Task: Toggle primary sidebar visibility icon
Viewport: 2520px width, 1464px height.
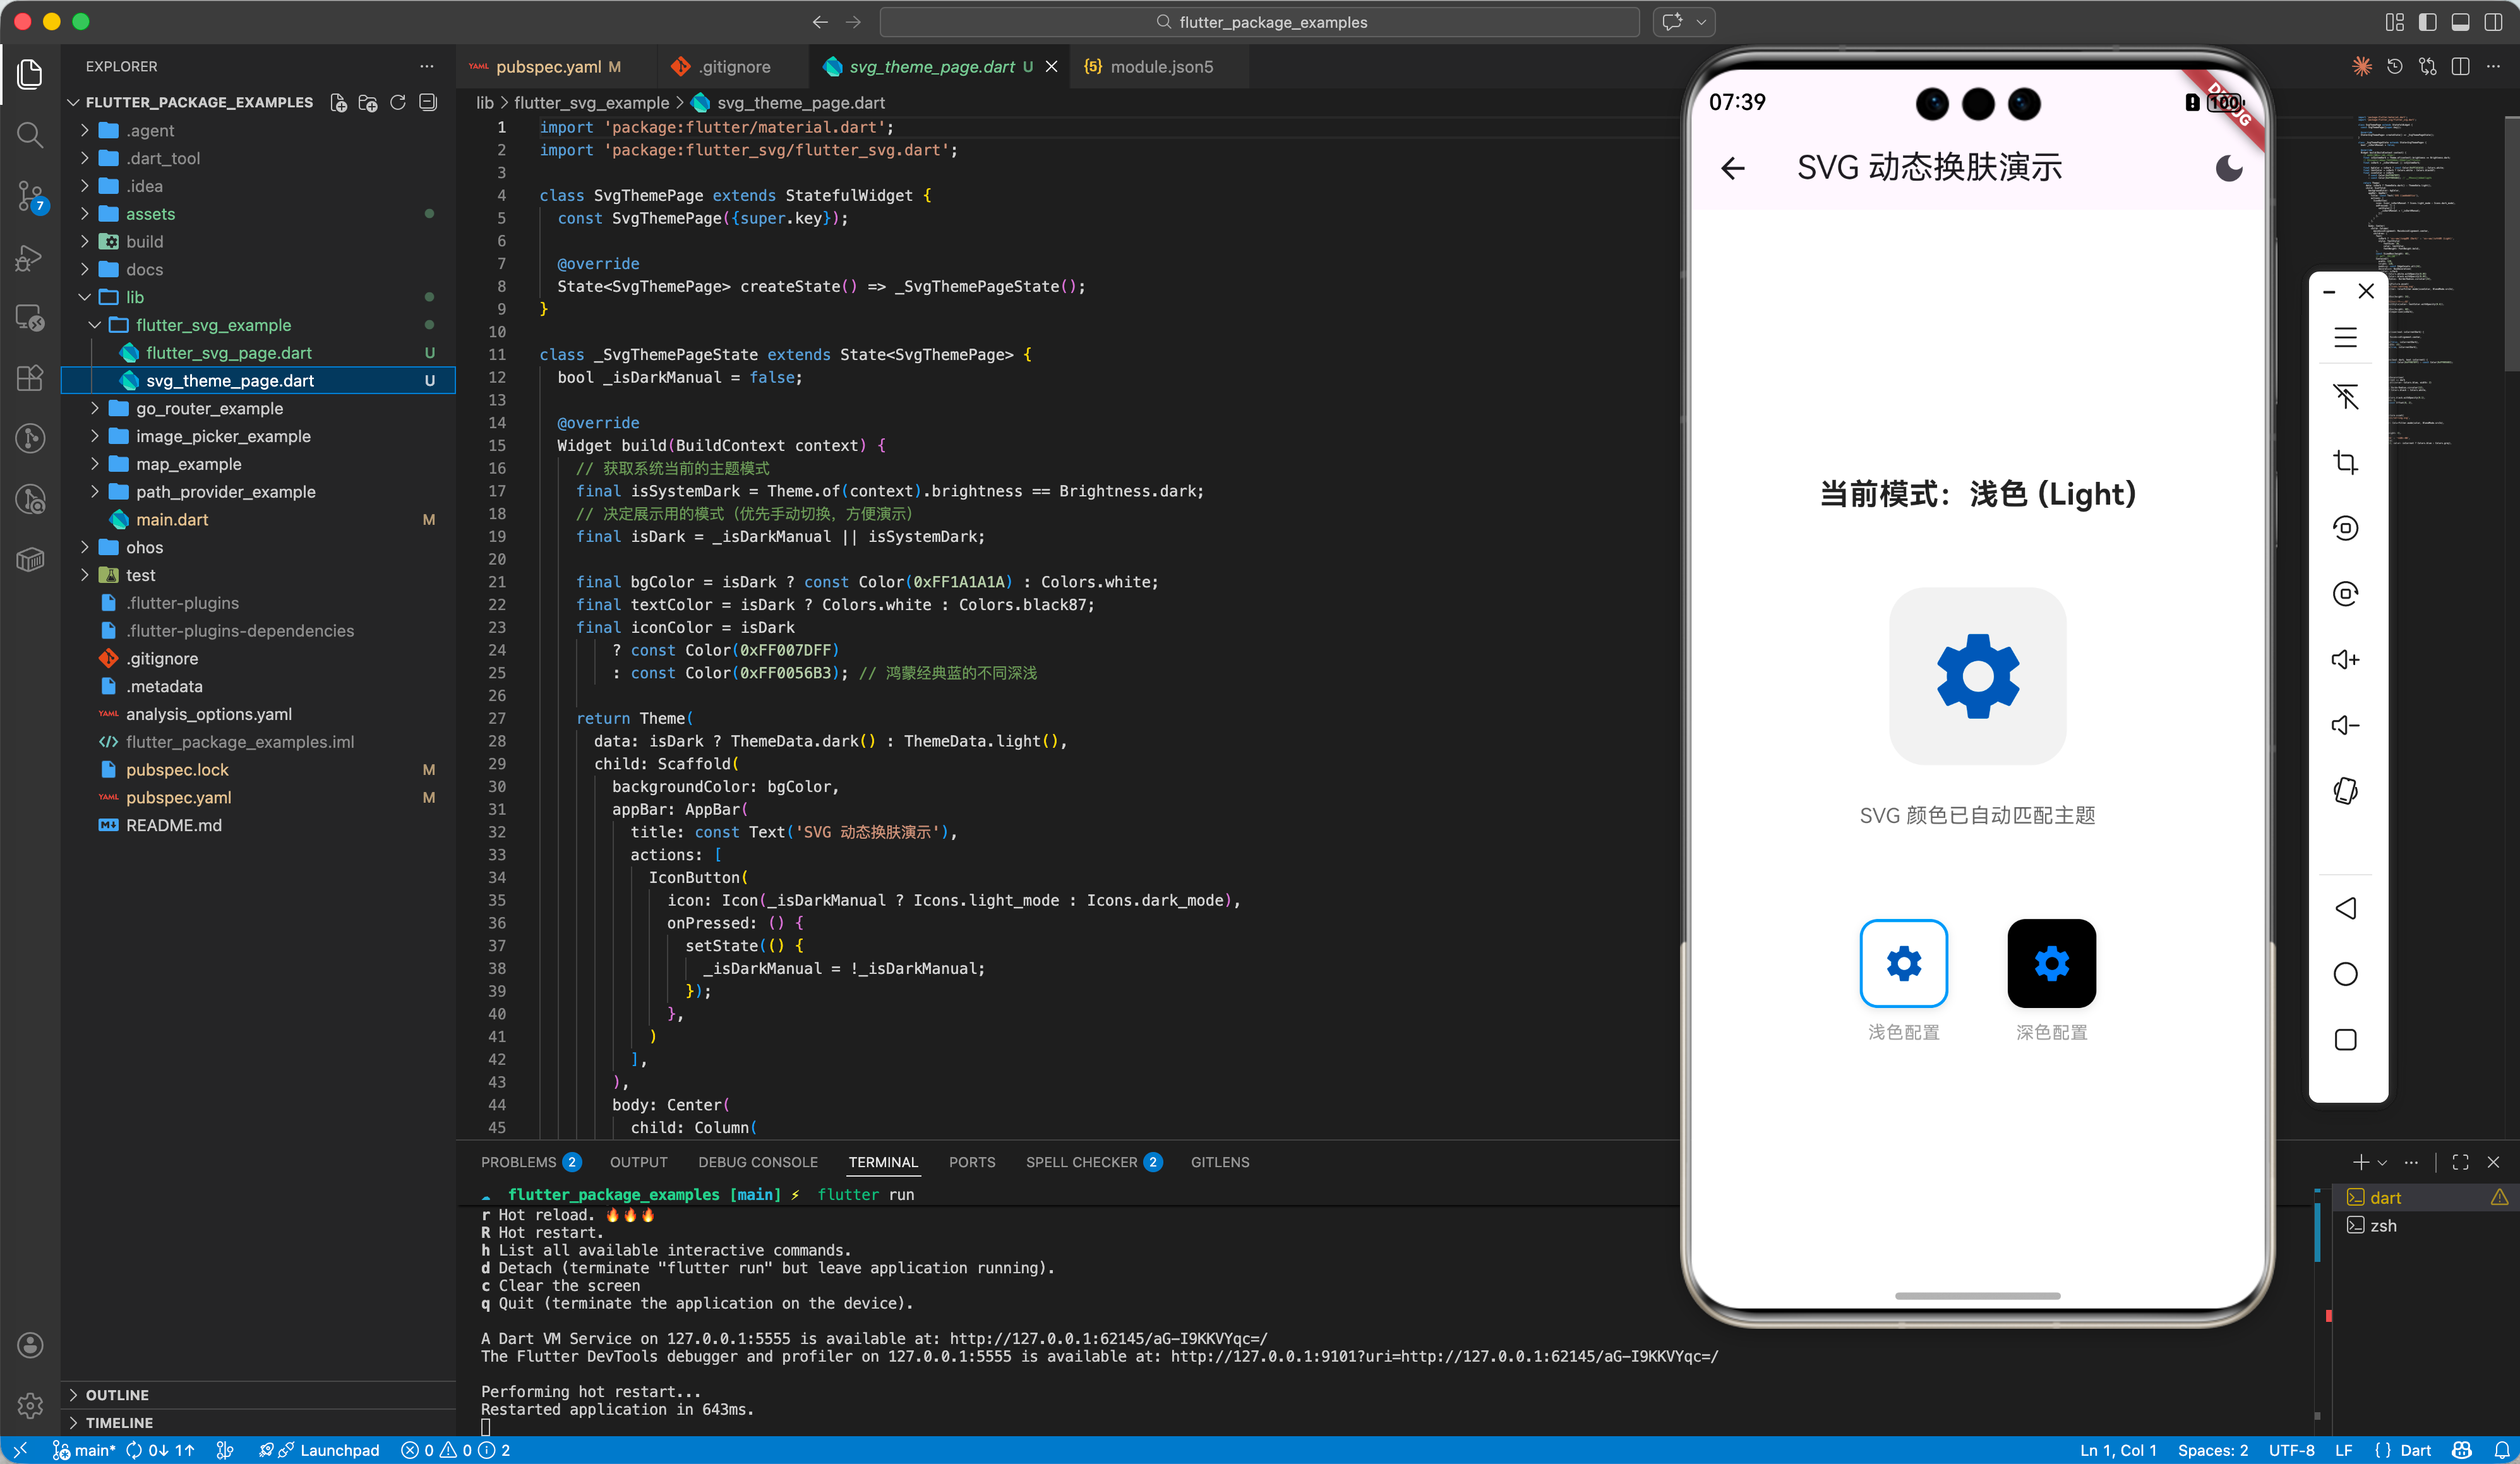Action: pyautogui.click(x=2427, y=22)
